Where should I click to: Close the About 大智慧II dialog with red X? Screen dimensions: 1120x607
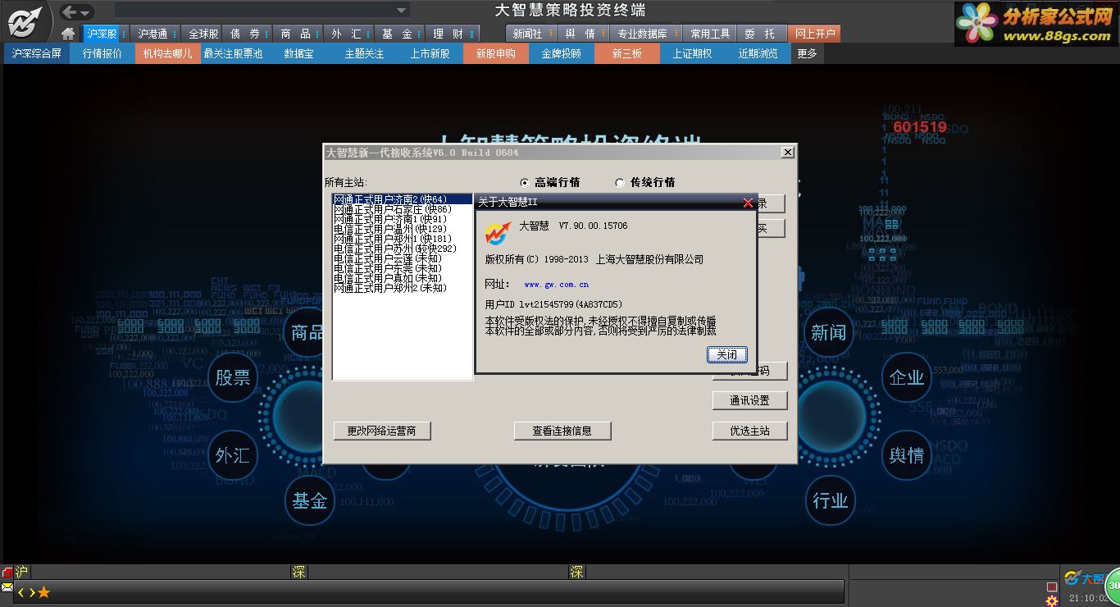click(x=747, y=203)
